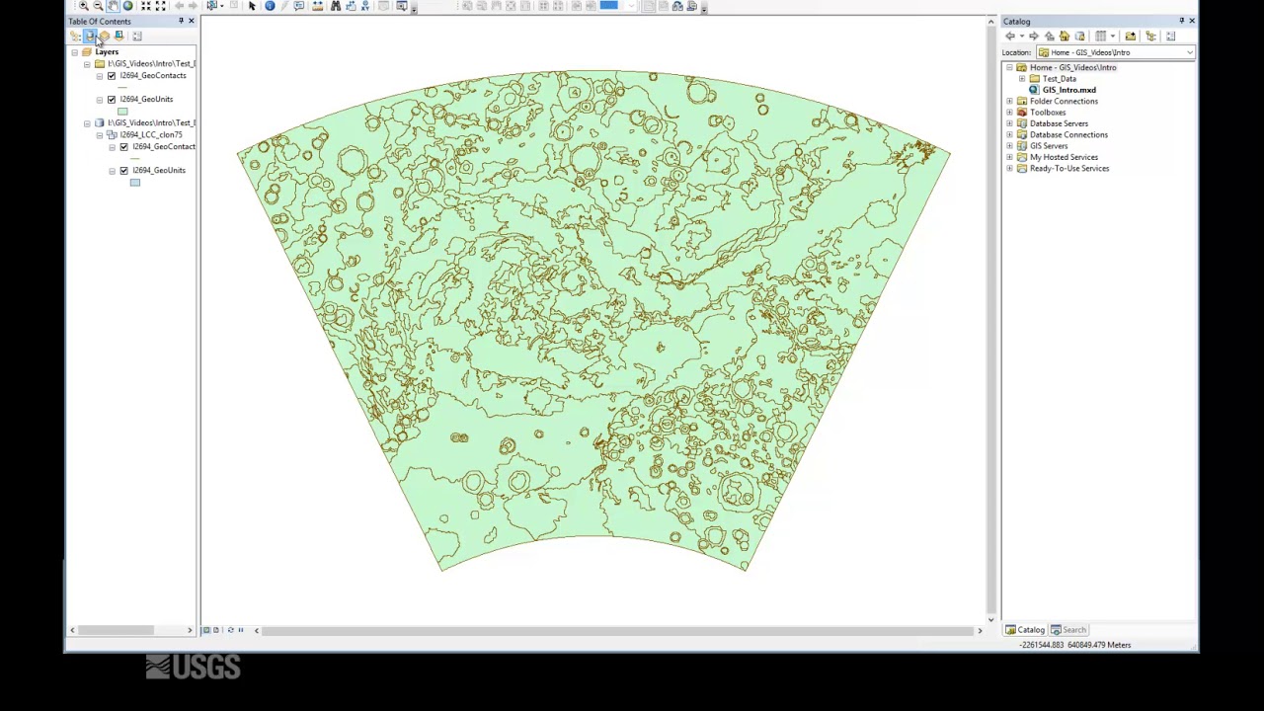Activate the Identify tool
This screenshot has width=1264, height=711.
click(270, 6)
